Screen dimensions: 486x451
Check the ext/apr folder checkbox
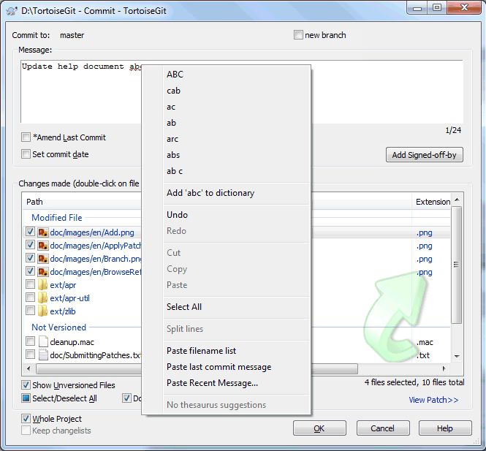pyautogui.click(x=30, y=284)
